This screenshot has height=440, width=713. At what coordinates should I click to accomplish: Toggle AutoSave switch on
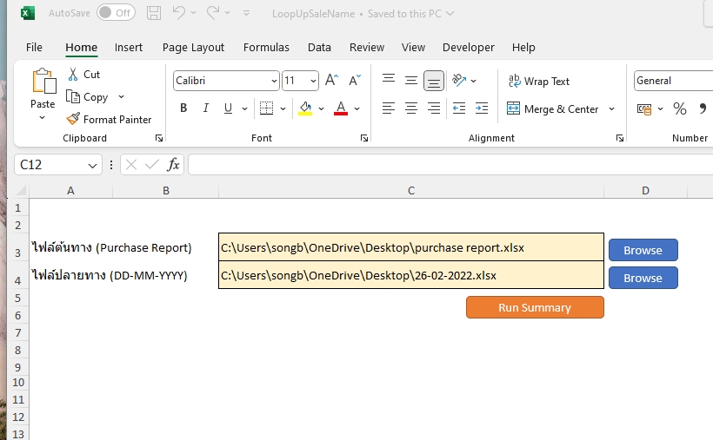pos(116,13)
